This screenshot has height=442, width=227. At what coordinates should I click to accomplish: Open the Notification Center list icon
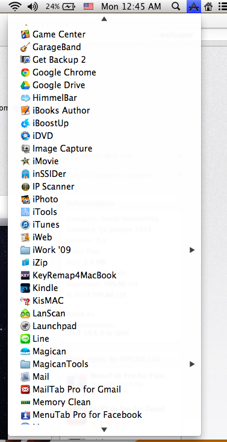click(223, 6)
